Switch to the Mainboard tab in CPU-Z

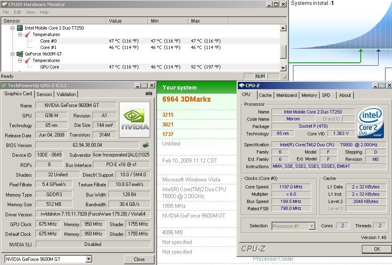pos(286,95)
